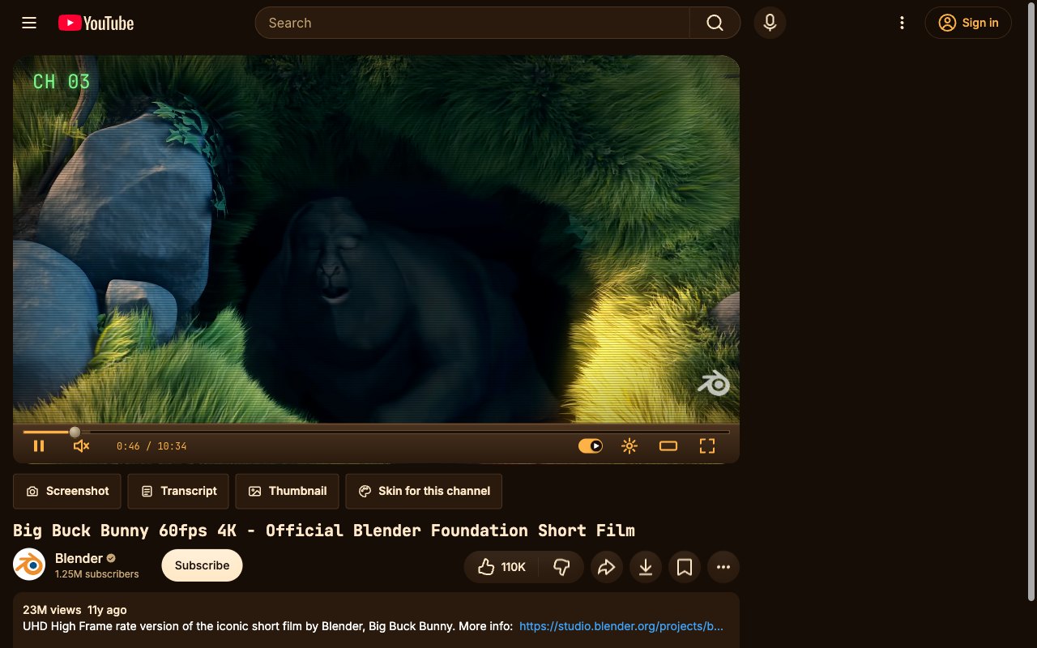Take a Screenshot of the video

point(67,491)
